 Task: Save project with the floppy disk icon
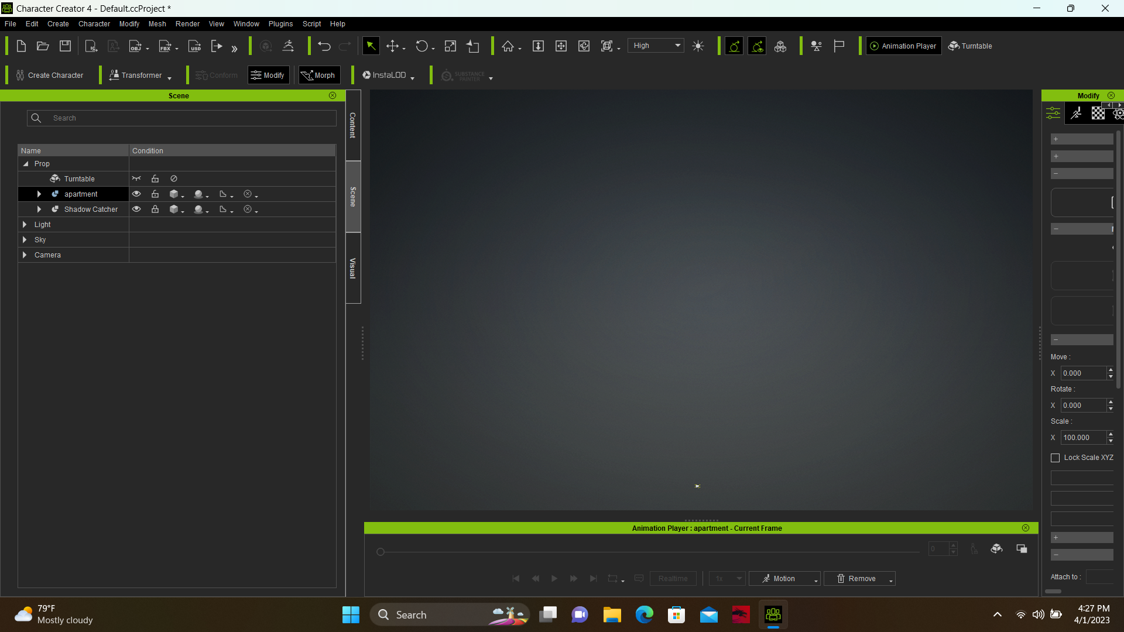[x=65, y=46]
